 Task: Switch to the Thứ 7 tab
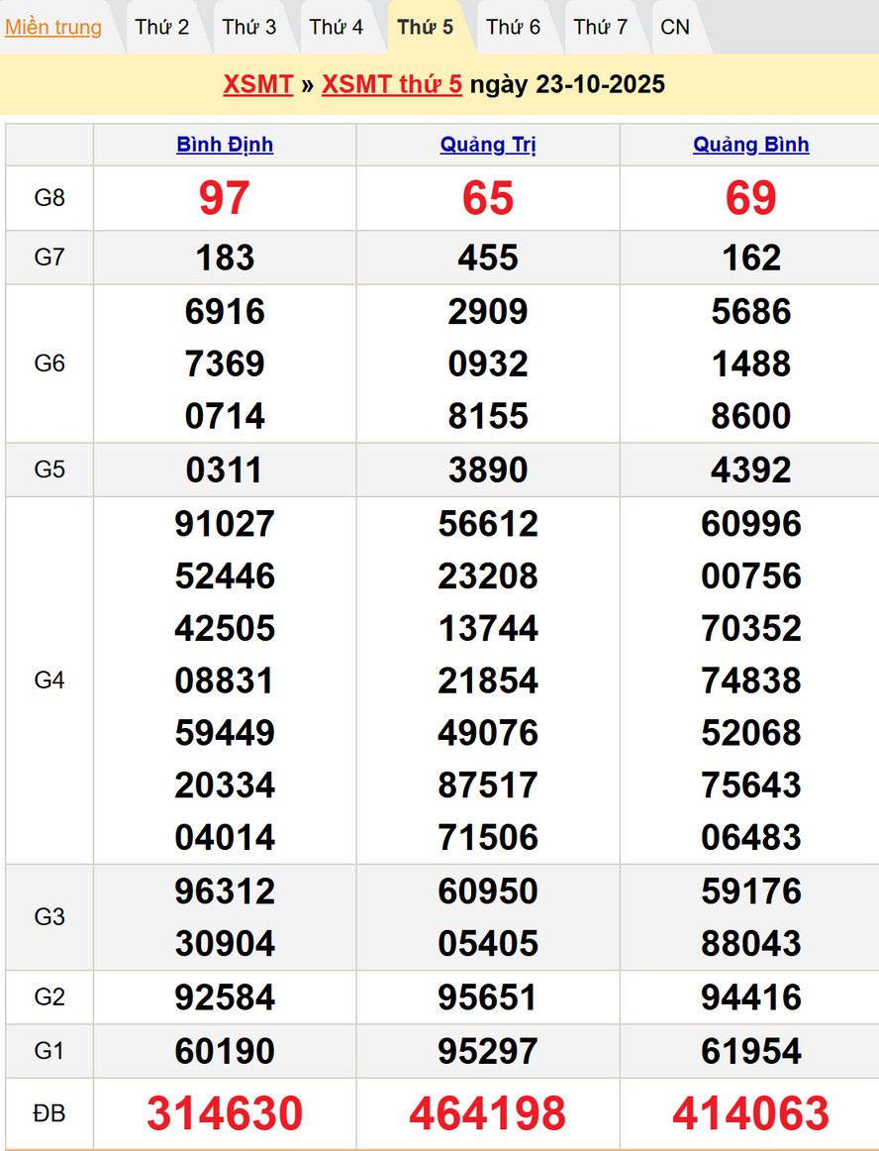[600, 27]
